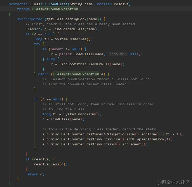Click nanoTime on the 'long t0' line
The image size is (192, 187).
click(78, 39)
